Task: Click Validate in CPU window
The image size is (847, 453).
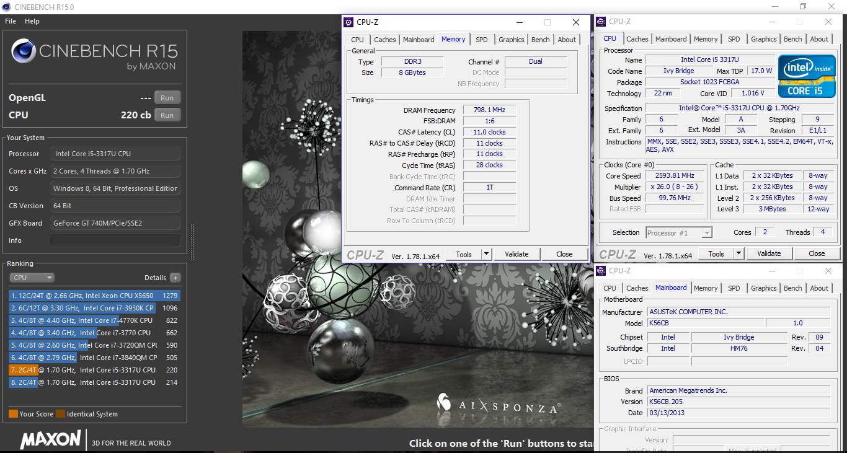Action: click(x=769, y=253)
